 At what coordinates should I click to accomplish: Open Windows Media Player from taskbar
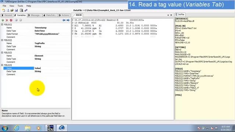[39, 128]
